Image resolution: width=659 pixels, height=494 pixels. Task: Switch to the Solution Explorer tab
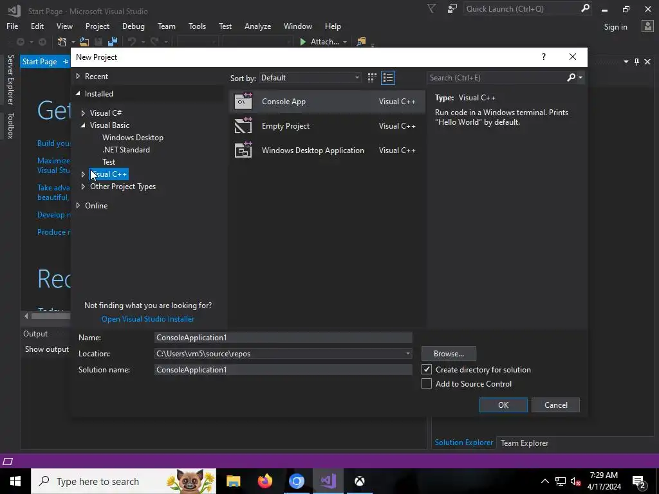[463, 443]
